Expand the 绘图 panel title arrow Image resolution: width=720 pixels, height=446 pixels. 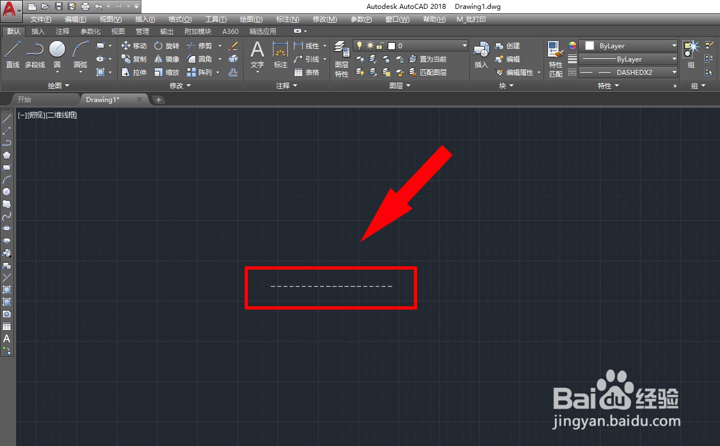tap(67, 86)
